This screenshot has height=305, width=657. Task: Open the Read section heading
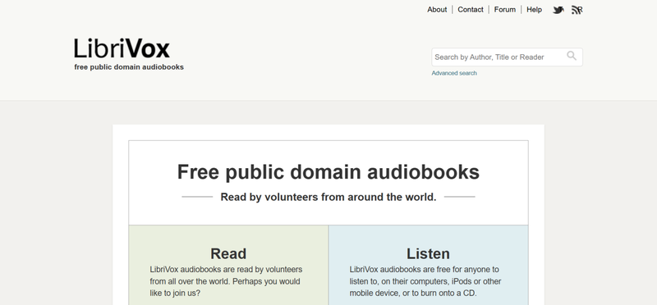pyautogui.click(x=228, y=253)
